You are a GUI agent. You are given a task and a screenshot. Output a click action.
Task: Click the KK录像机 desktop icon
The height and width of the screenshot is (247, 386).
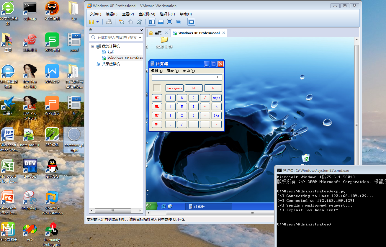(x=52, y=11)
